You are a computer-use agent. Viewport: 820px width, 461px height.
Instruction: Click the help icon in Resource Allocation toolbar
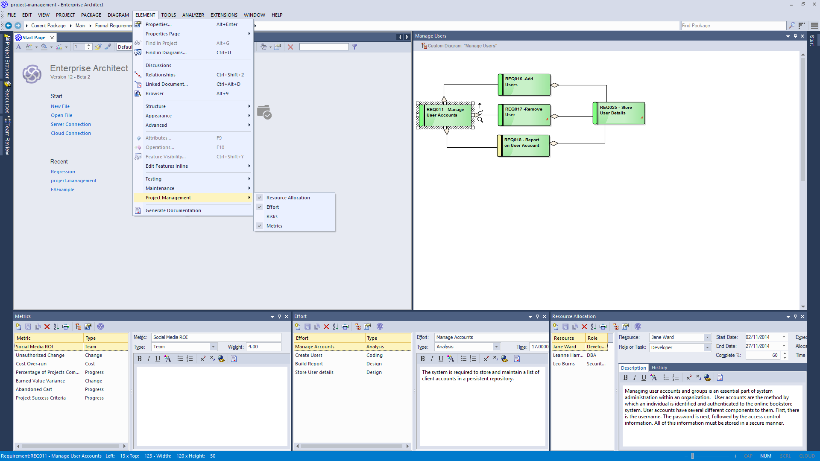pos(638,327)
